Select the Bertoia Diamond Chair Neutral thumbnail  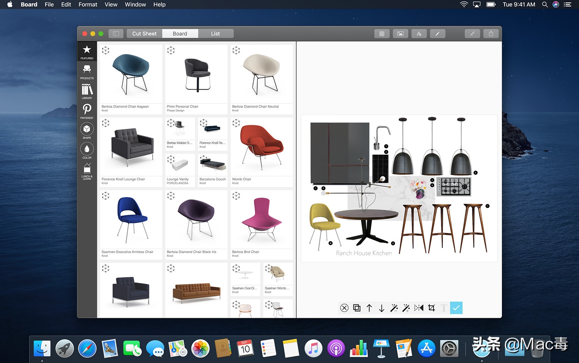click(x=262, y=74)
